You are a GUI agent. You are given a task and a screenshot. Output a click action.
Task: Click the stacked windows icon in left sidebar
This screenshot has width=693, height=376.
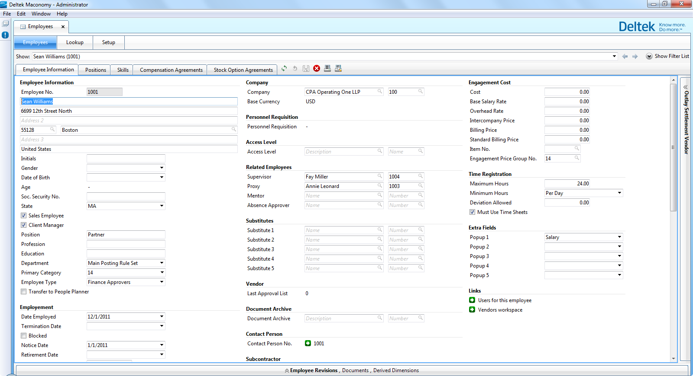5,24
